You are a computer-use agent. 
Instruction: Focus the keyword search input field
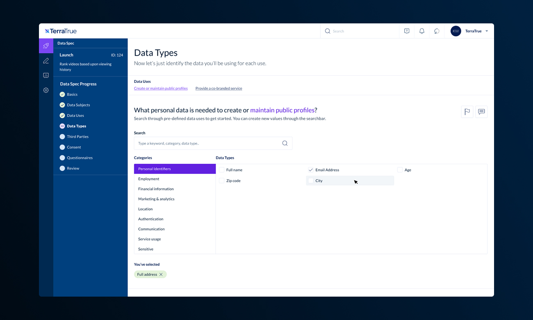[x=213, y=143]
